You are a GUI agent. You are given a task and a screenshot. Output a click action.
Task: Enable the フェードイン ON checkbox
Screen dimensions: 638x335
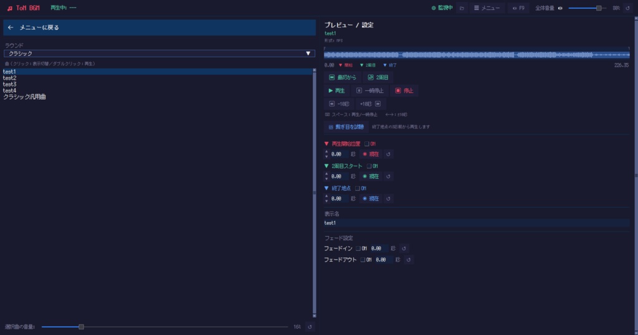[x=358, y=248]
